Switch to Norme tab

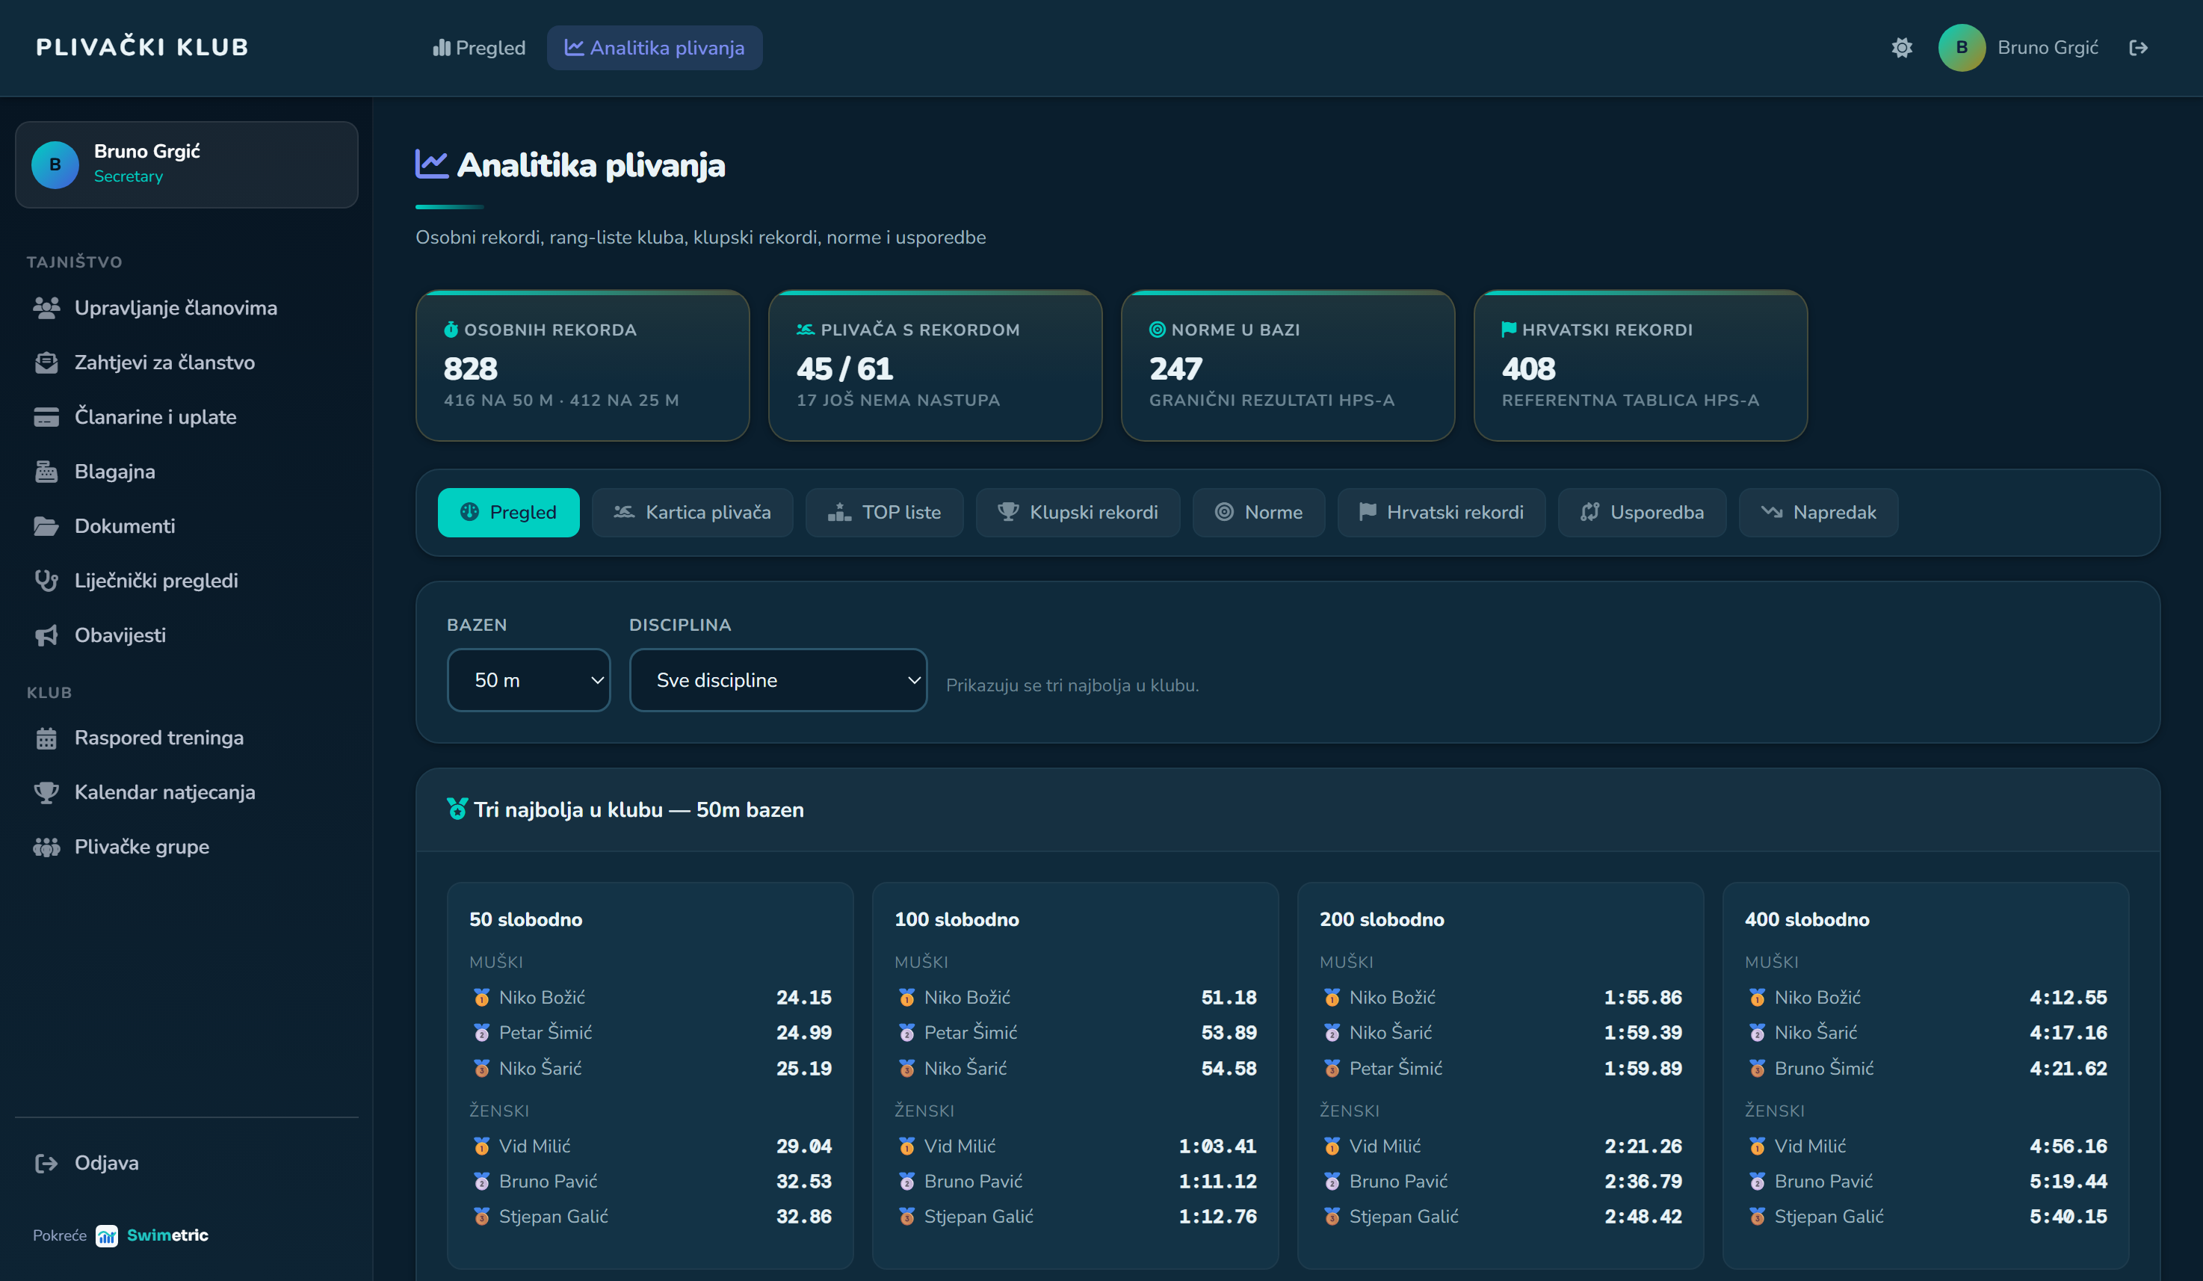click(x=1259, y=513)
